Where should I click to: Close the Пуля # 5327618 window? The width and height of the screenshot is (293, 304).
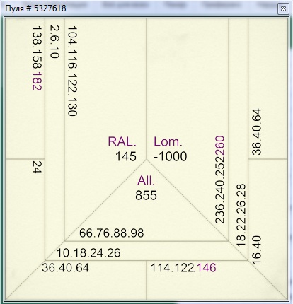point(283,9)
